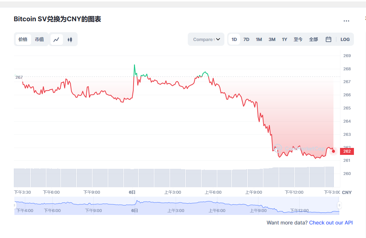The width and height of the screenshot is (366, 238).
Task: Click the 'Check out our API' link
Action: (331, 223)
